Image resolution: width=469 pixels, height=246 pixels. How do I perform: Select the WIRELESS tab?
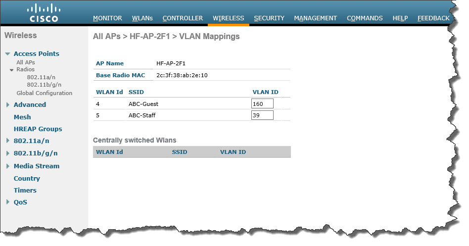point(228,18)
